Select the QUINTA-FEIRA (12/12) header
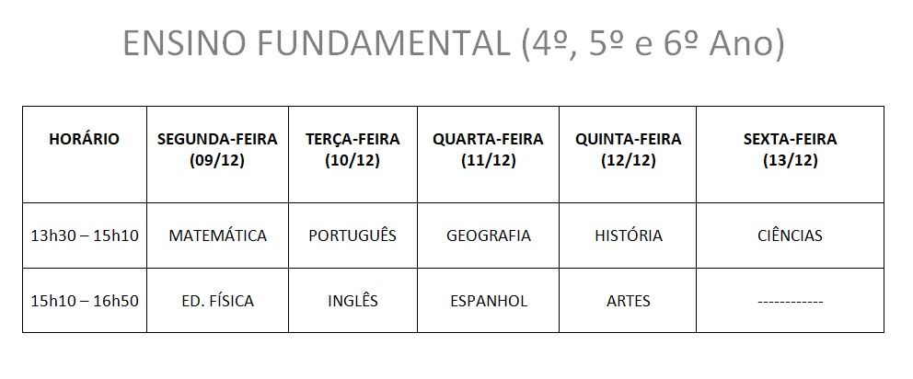Viewport: 913px width, 379px height. pyautogui.click(x=628, y=155)
